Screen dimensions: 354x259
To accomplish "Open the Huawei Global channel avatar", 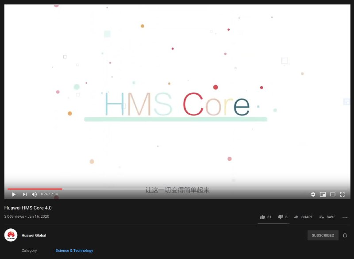I will (x=11, y=235).
